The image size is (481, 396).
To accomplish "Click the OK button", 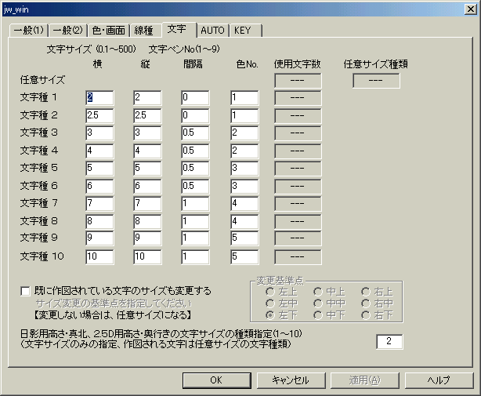I will pyautogui.click(x=217, y=380).
